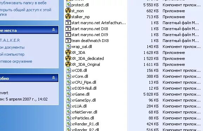The height and width of the screenshot is (131, 203).
Task: Select file name 'start maryno.net DX9'
Action: click(90, 35)
